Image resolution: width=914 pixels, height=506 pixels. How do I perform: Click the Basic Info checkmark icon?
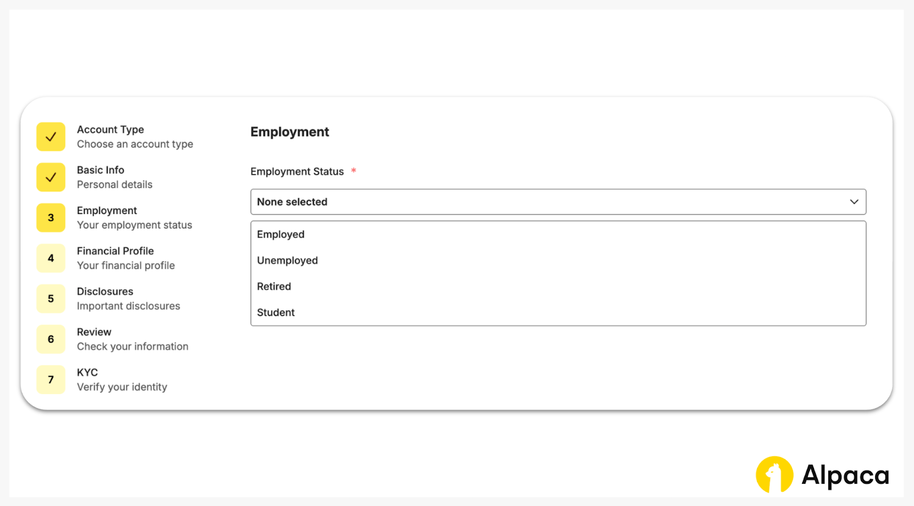(51, 178)
